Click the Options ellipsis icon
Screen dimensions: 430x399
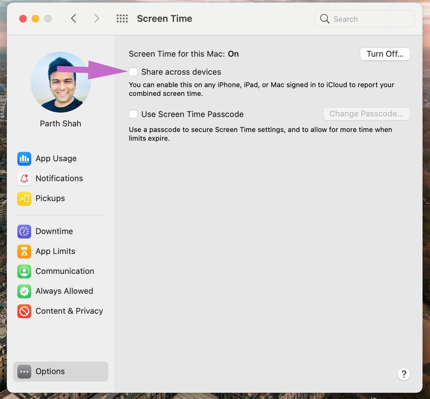coord(24,372)
